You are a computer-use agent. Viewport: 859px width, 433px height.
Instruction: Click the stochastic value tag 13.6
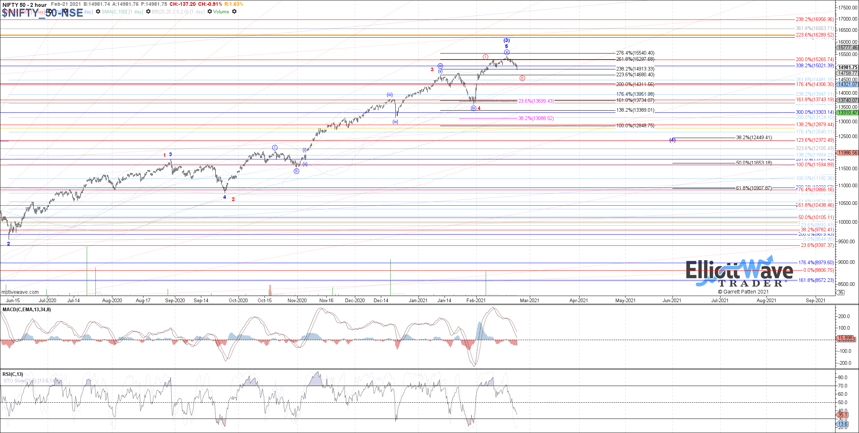843,424
